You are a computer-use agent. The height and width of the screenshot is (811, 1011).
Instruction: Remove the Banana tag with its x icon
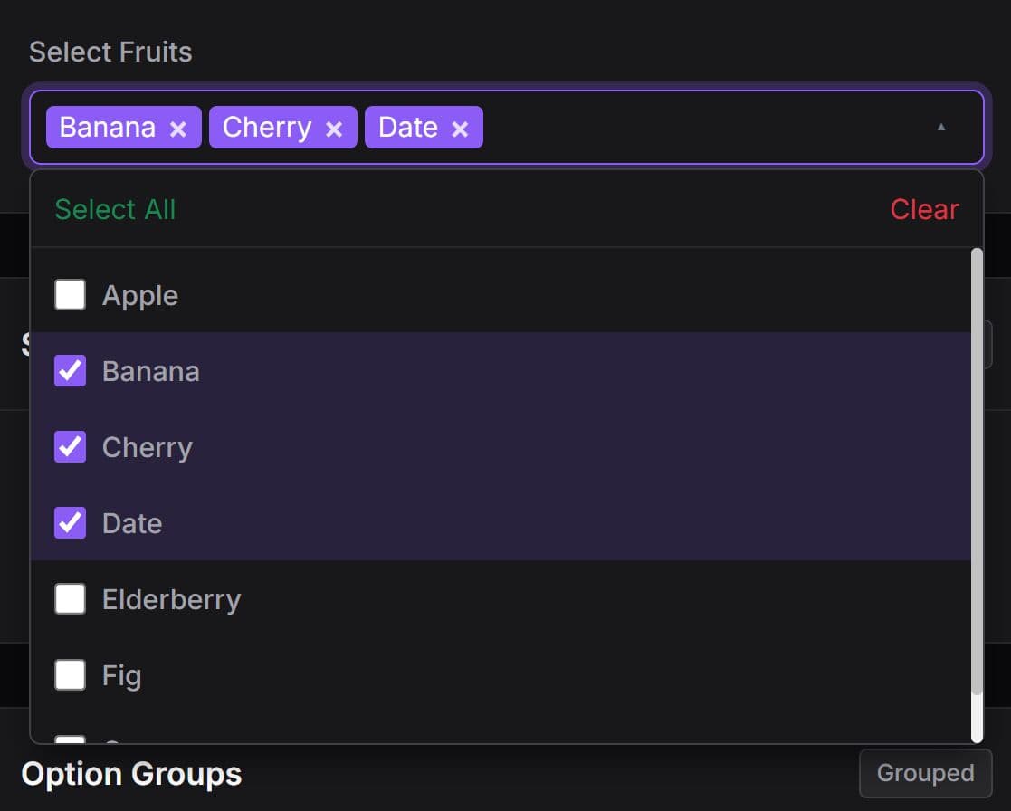point(178,129)
